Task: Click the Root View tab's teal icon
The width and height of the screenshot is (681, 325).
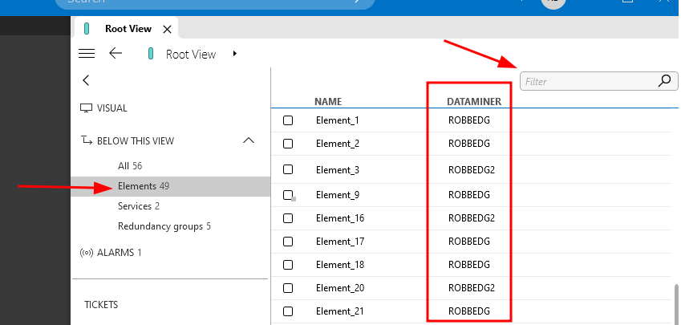Action: pyautogui.click(x=87, y=29)
